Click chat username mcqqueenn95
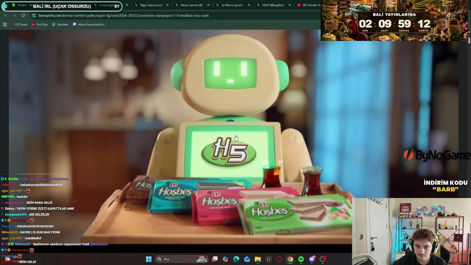The height and width of the screenshot is (265, 471). click(x=15, y=214)
